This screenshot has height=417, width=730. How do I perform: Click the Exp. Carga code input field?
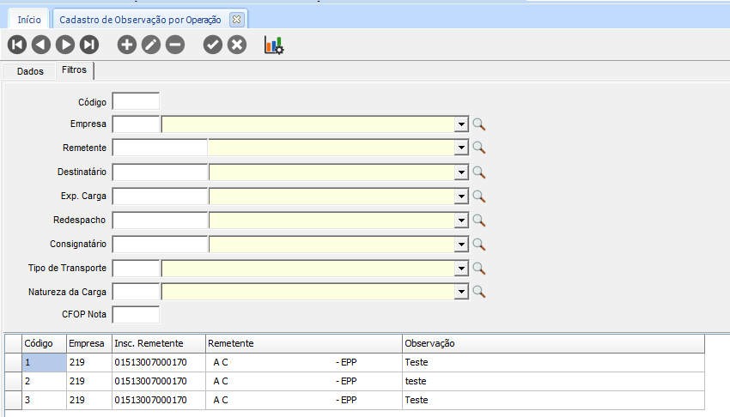[x=160, y=196]
